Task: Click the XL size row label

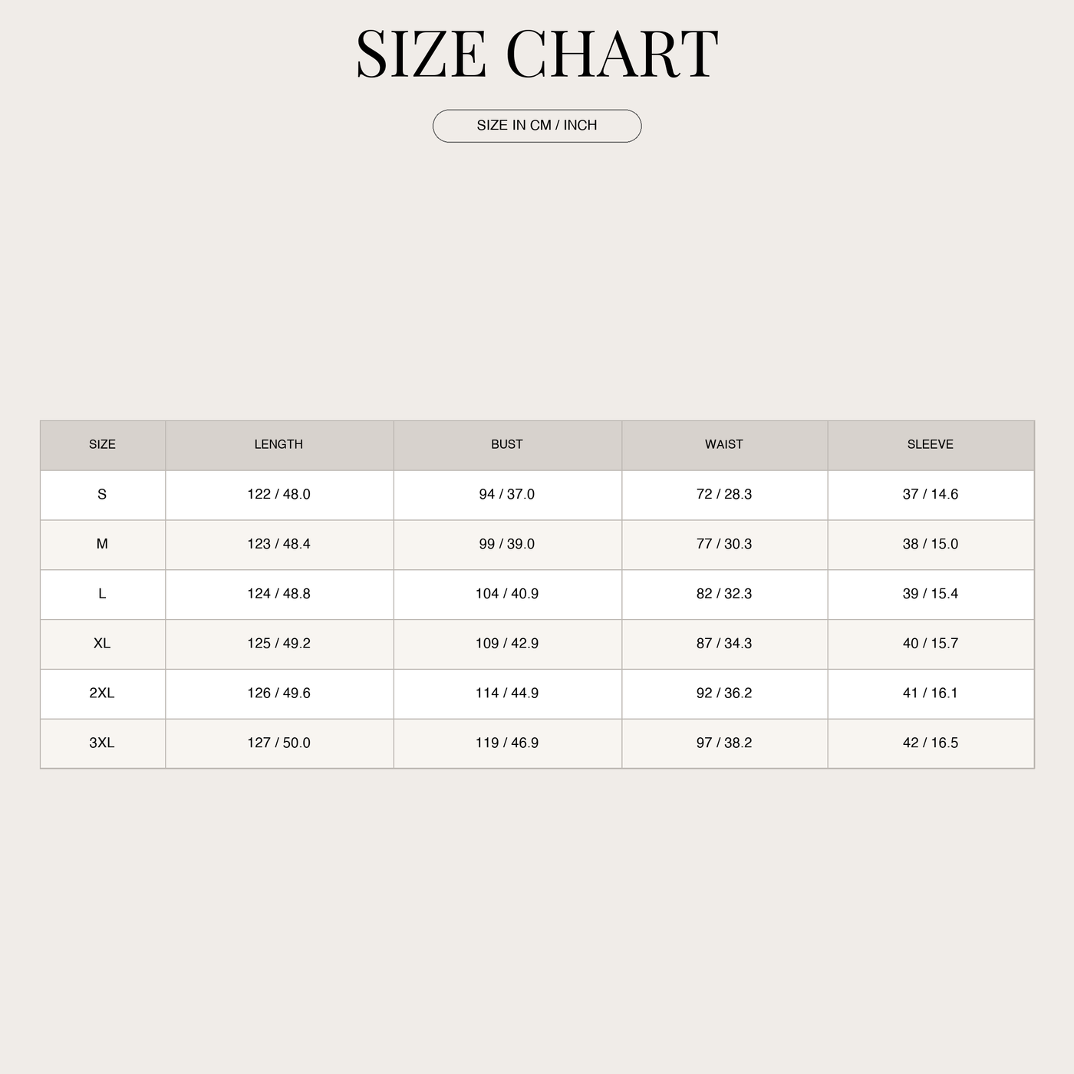Action: pyautogui.click(x=103, y=644)
